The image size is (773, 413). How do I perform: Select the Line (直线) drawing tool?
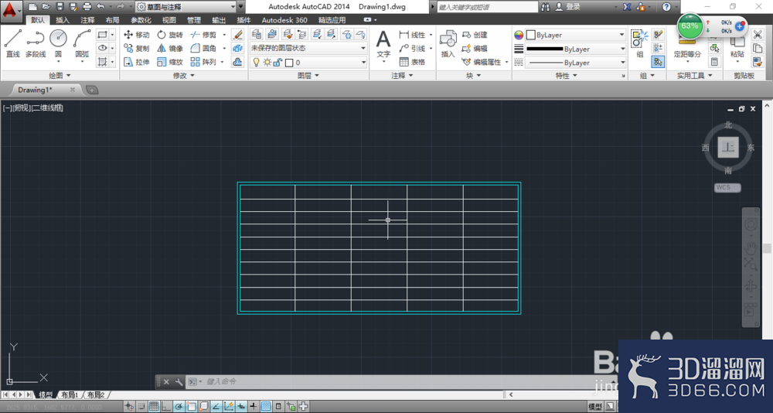(x=13, y=43)
